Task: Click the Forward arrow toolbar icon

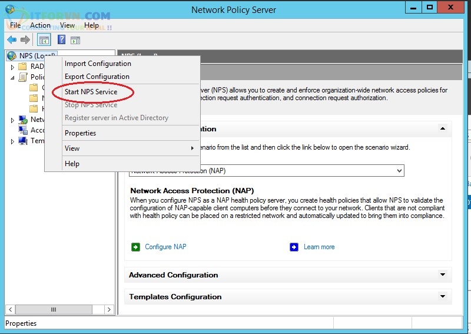Action: pos(25,40)
